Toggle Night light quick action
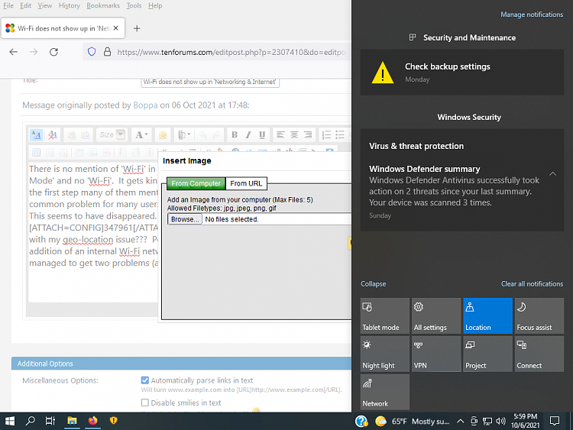 (x=384, y=354)
